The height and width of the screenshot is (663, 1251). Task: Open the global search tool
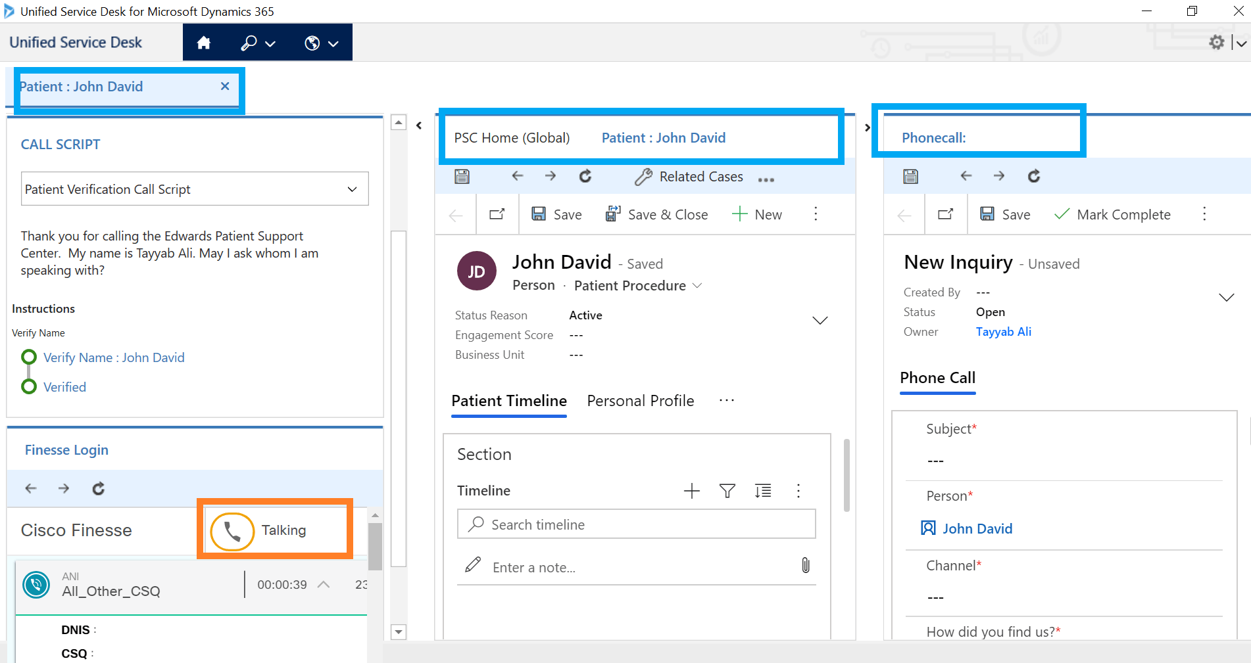(249, 42)
